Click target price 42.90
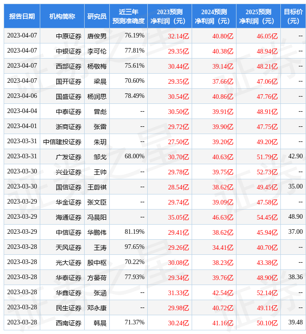Viewport: 306px width, 334px height. coord(295,156)
